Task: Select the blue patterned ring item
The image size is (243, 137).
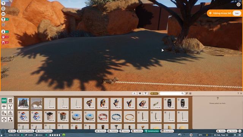Action: pos(116,116)
